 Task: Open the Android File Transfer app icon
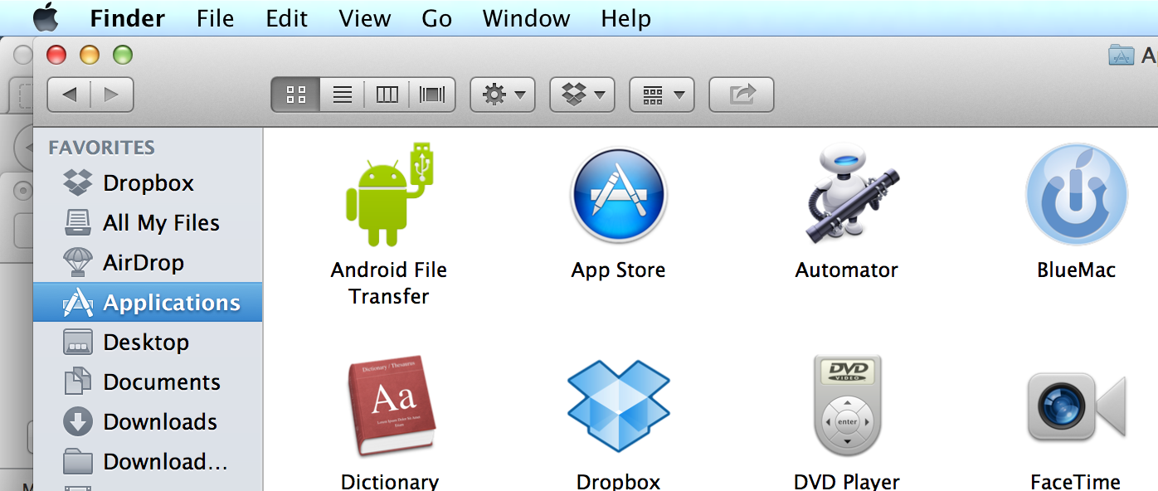[x=391, y=195]
